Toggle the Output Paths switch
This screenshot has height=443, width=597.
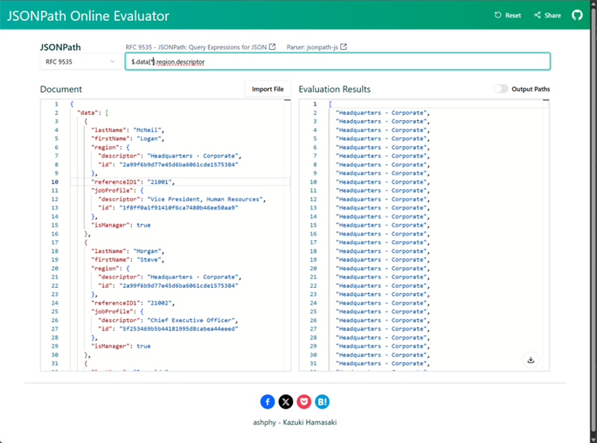pyautogui.click(x=501, y=89)
